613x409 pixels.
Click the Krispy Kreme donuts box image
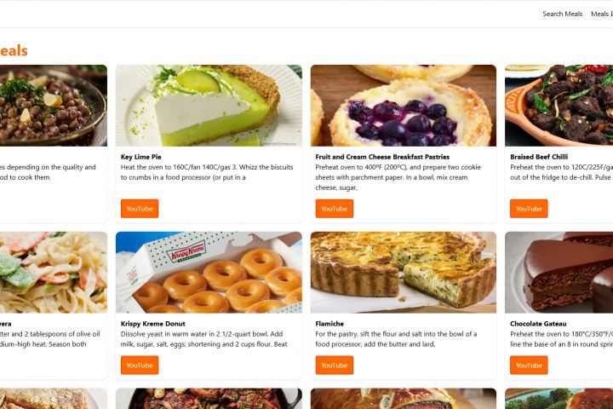[209, 273]
